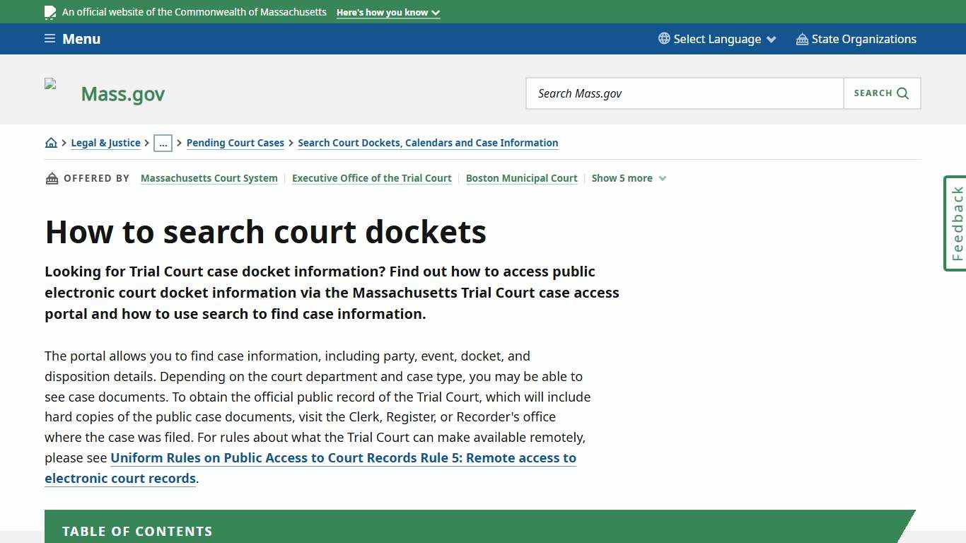This screenshot has height=543, width=966.
Task: Expand the Here's how you know section
Action: coord(388,12)
